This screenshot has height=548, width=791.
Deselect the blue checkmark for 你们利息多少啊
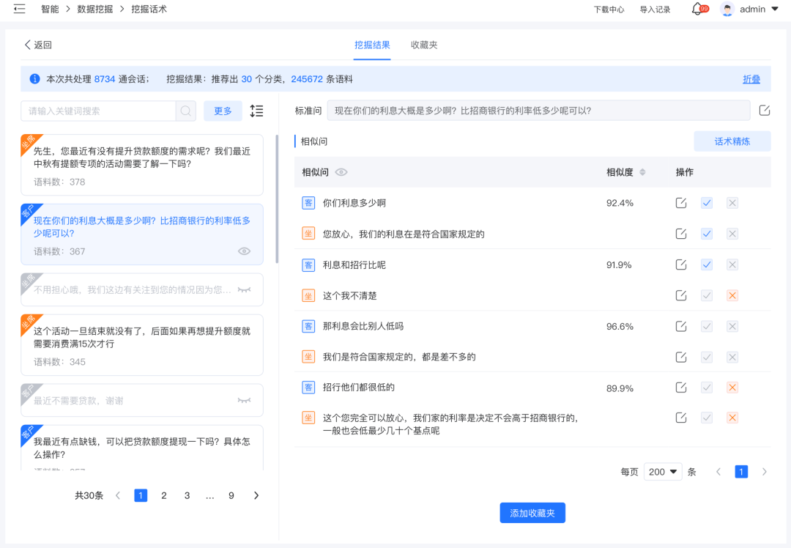click(707, 203)
